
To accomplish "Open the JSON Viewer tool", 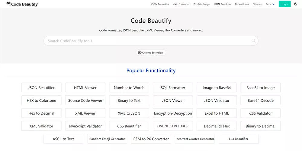I will (x=173, y=100).
